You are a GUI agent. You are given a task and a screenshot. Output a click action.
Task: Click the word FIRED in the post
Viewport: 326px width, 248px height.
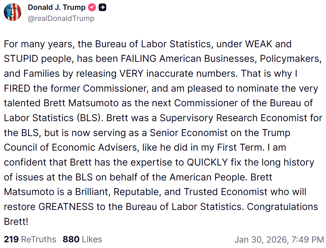point(17,88)
